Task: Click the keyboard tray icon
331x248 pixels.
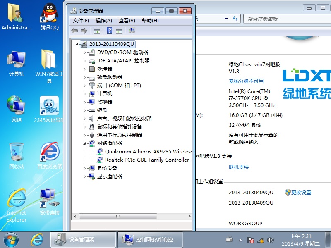Action: pyautogui.click(x=229, y=240)
